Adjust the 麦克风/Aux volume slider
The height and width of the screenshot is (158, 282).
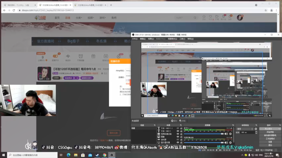[x=204, y=134]
